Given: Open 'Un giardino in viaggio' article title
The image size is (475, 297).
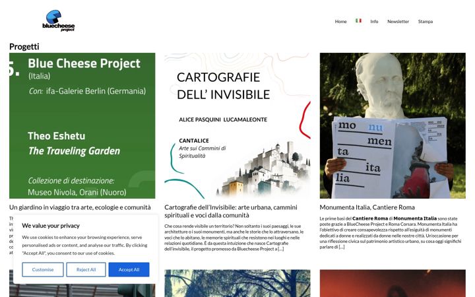Looking at the screenshot, I should point(80,207).
